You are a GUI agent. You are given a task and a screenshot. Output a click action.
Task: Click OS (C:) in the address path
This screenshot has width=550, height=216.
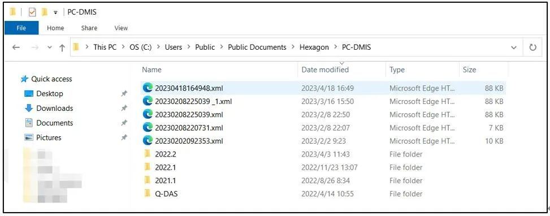141,47
